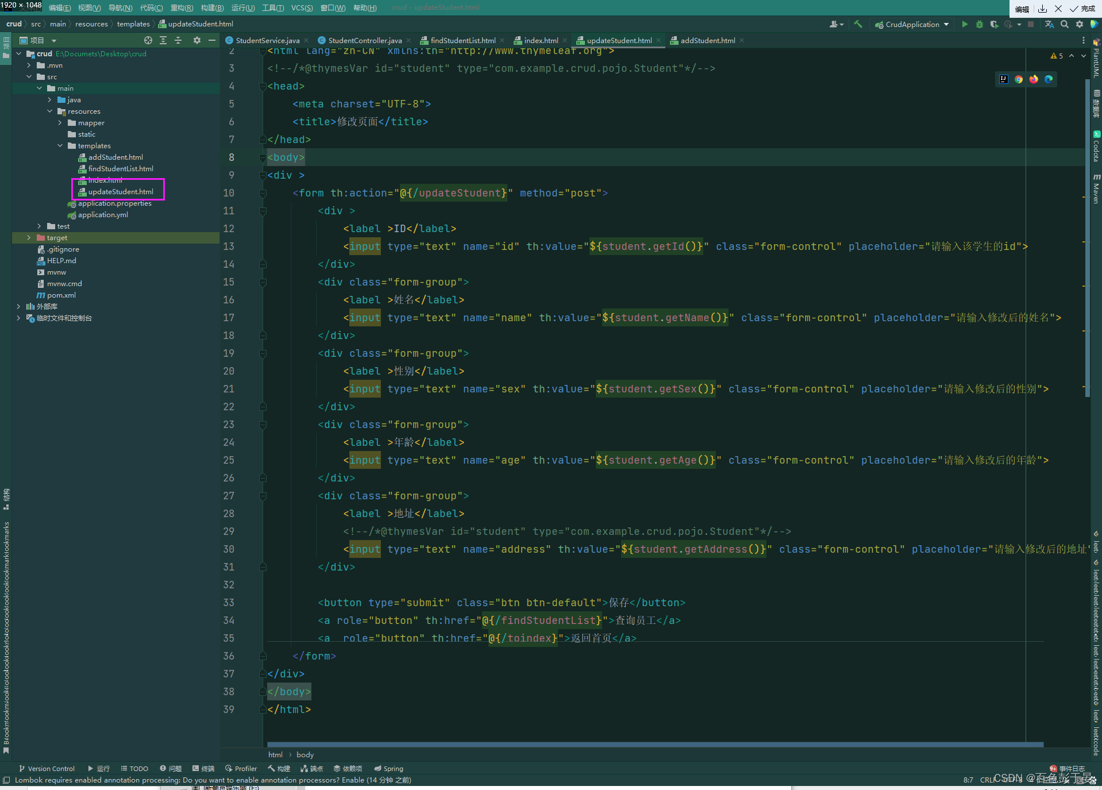Click the warnings count indicator
The height and width of the screenshot is (790, 1102).
1057,56
